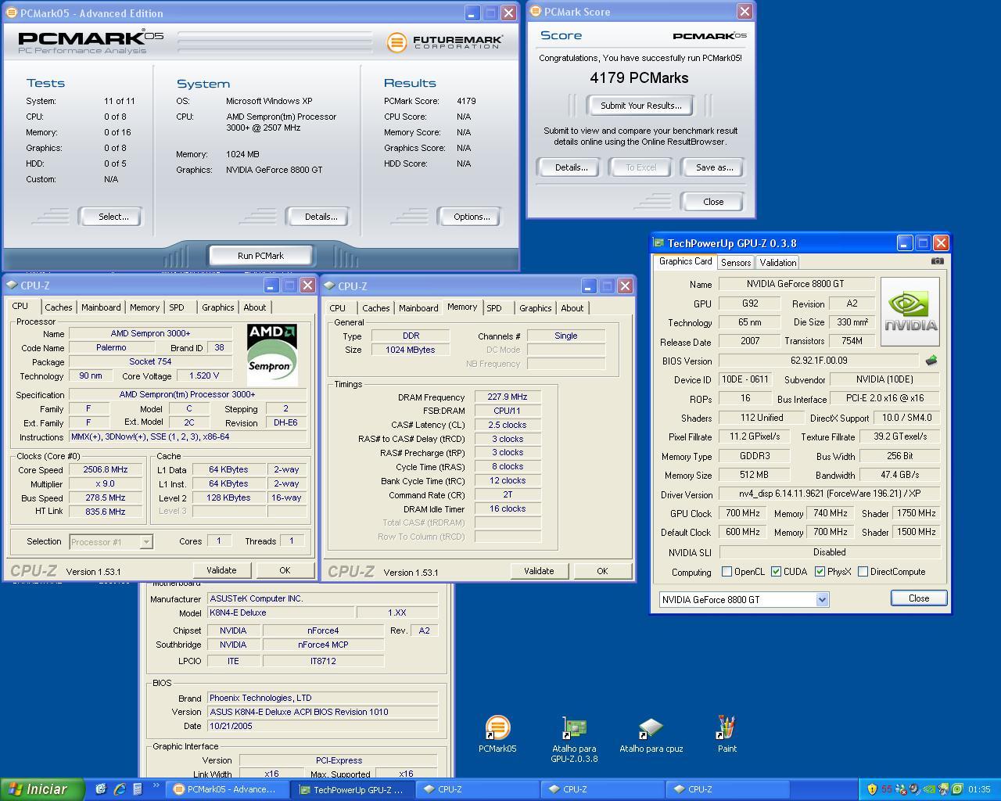Click Internet Explorer quick launch icon

(120, 789)
